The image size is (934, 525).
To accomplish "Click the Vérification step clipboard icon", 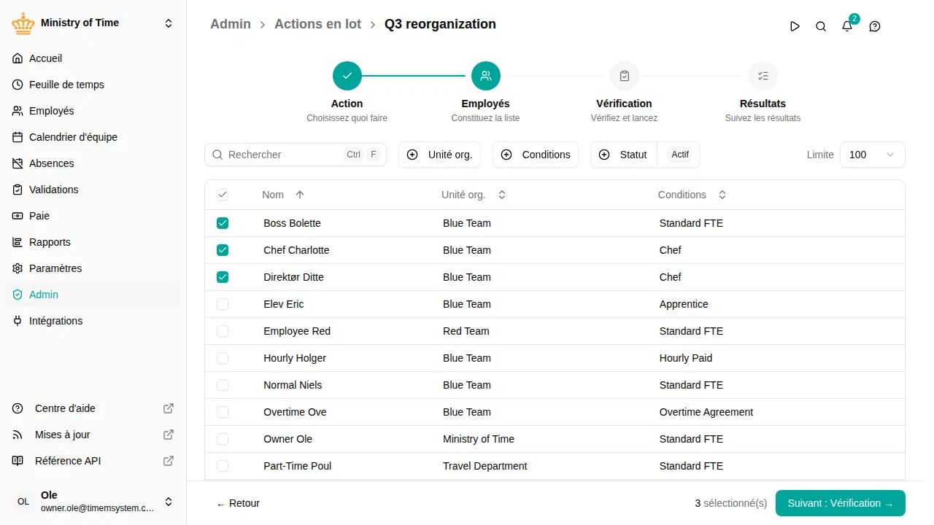I will [x=625, y=76].
